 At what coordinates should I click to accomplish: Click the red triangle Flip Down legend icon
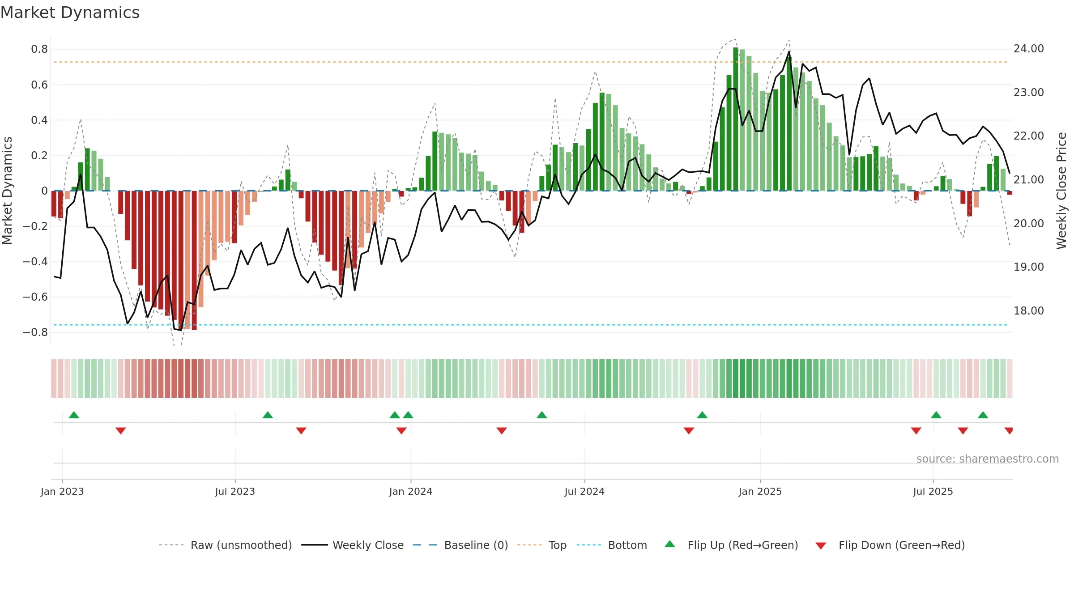pyautogui.click(x=821, y=546)
